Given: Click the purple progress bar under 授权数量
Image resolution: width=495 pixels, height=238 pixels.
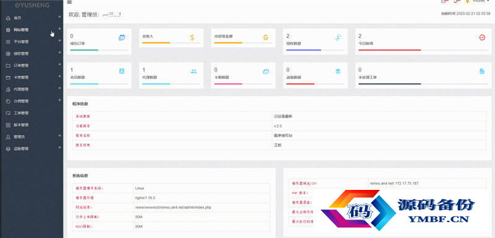Looking at the screenshot, I should (x=304, y=50).
